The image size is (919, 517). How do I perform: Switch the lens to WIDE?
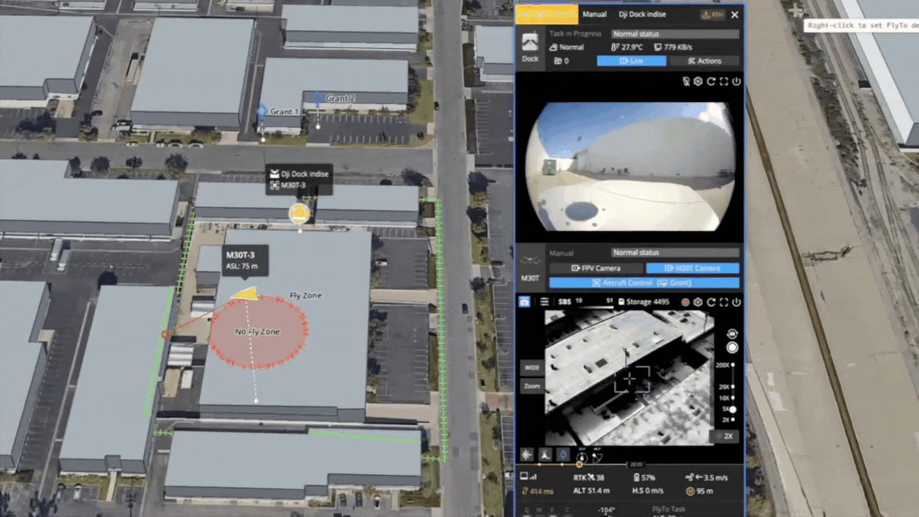[x=532, y=368]
